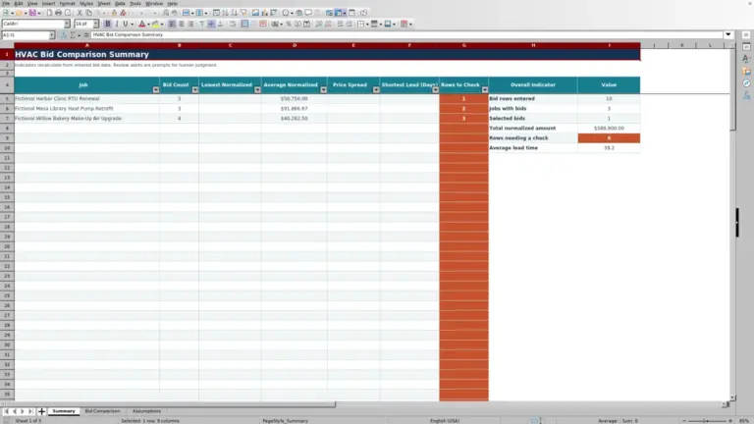Align cell text to the left
This screenshot has height=424, width=754.
pos(172,24)
